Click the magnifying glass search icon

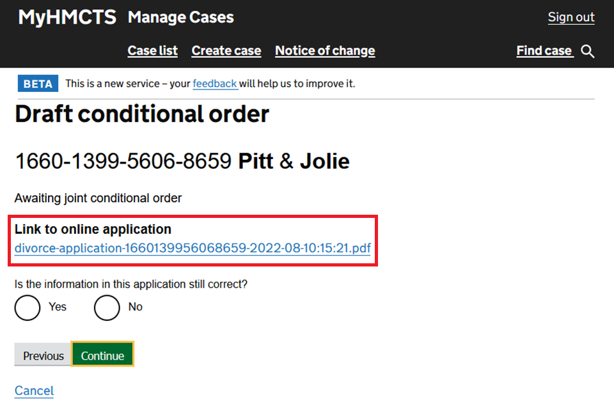click(588, 51)
